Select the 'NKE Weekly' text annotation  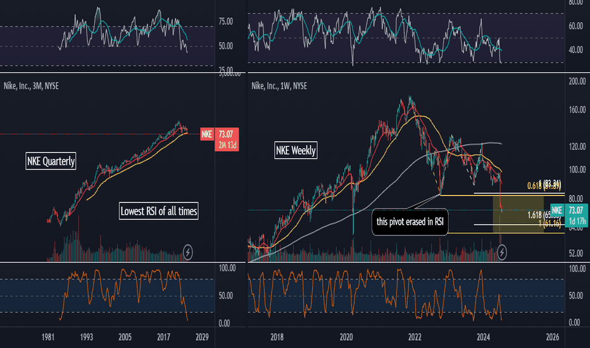tap(296, 150)
